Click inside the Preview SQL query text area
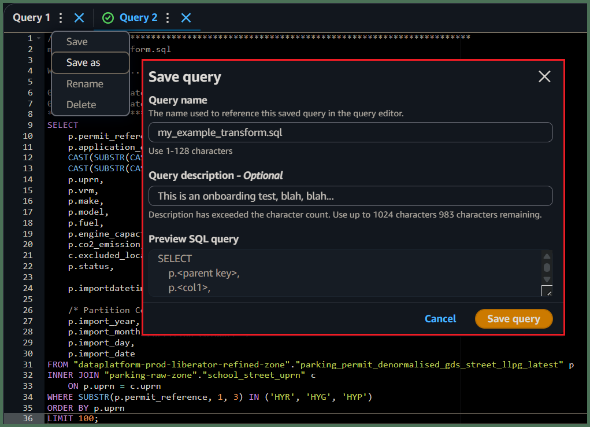Viewport: 590px width, 427px height. click(x=344, y=273)
